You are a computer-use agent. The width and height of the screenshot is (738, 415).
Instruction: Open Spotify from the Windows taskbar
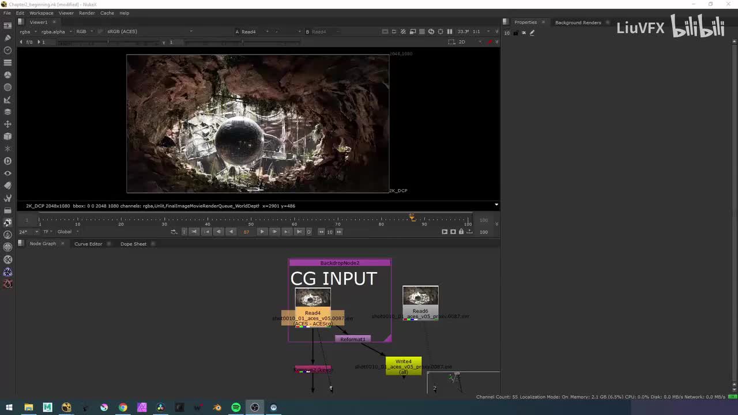236,408
